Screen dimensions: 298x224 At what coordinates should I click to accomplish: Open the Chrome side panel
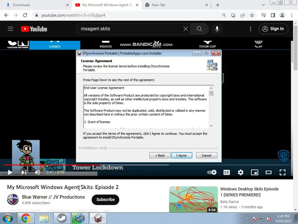click(273, 15)
